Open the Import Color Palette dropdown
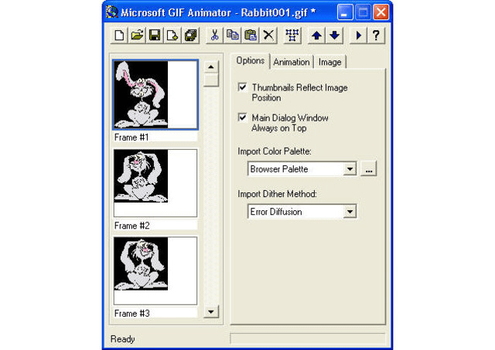Image resolution: width=495 pixels, height=350 pixels. pyautogui.click(x=350, y=169)
